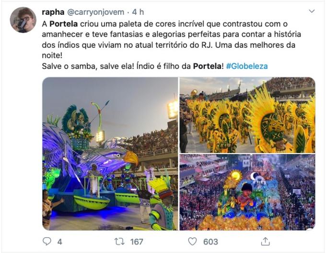Open the eagle float photo

coord(110,154)
